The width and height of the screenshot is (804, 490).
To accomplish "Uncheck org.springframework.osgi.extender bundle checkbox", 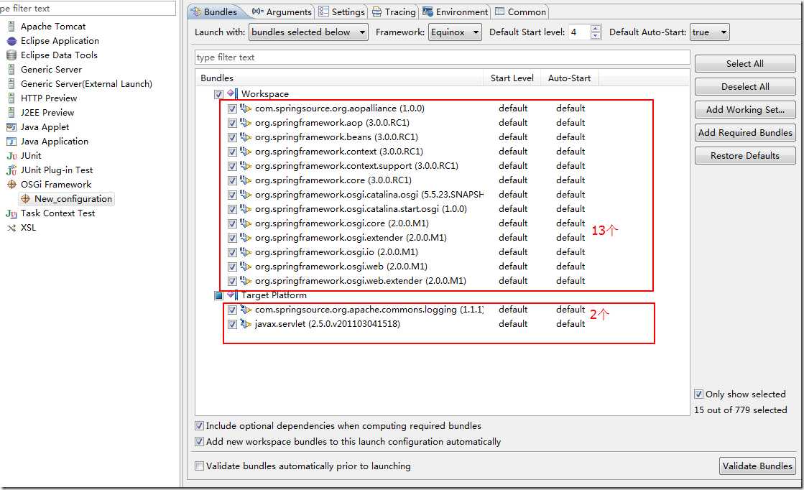I will click(x=232, y=238).
